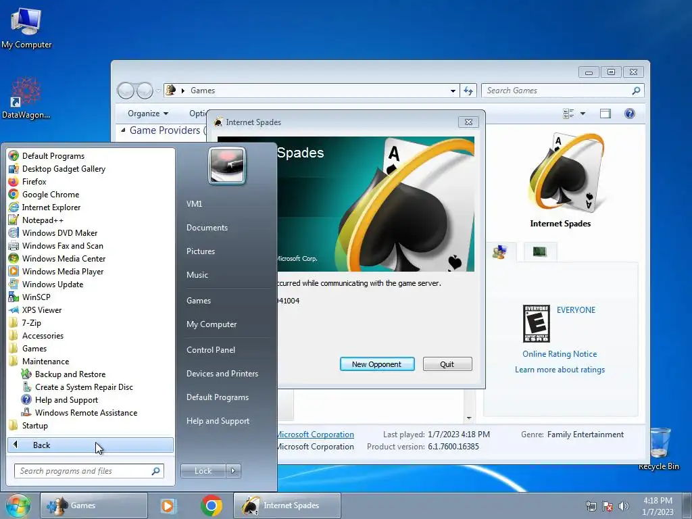
Task: Collapse the Game Providers group
Action: (123, 130)
